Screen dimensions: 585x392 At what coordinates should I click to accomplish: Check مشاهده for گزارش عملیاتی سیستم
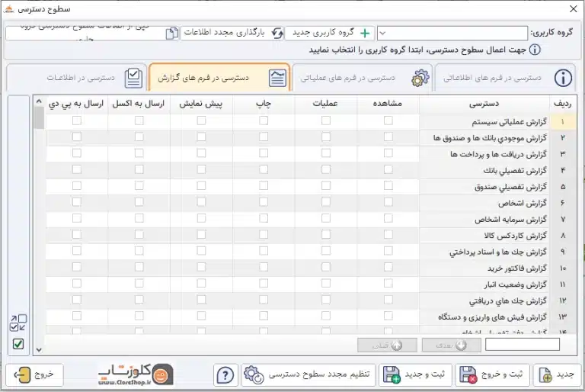click(x=388, y=120)
